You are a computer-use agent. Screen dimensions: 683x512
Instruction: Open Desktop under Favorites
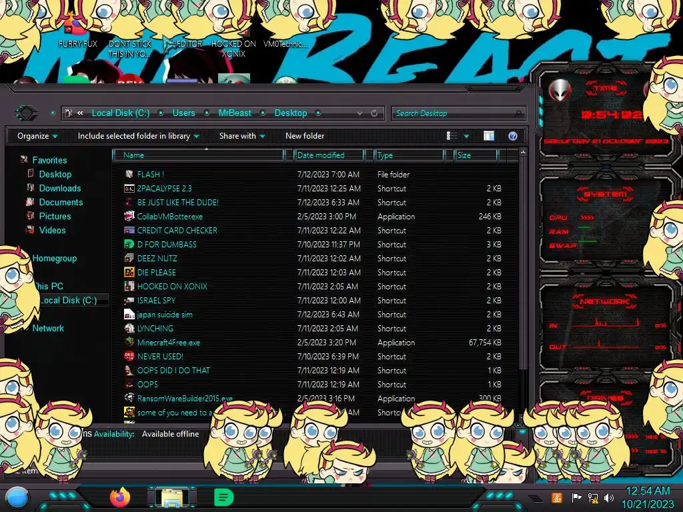pos(55,174)
